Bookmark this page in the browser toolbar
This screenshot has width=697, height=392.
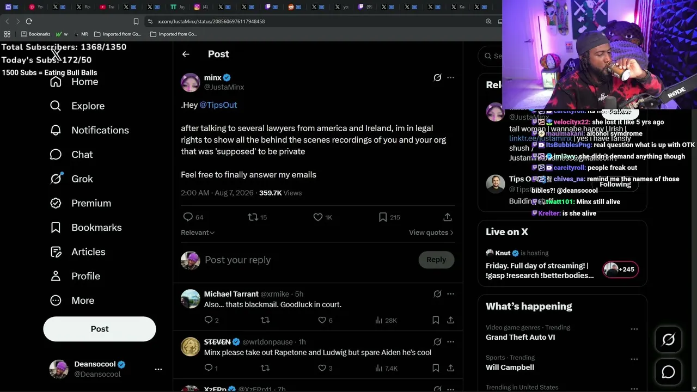click(x=136, y=21)
